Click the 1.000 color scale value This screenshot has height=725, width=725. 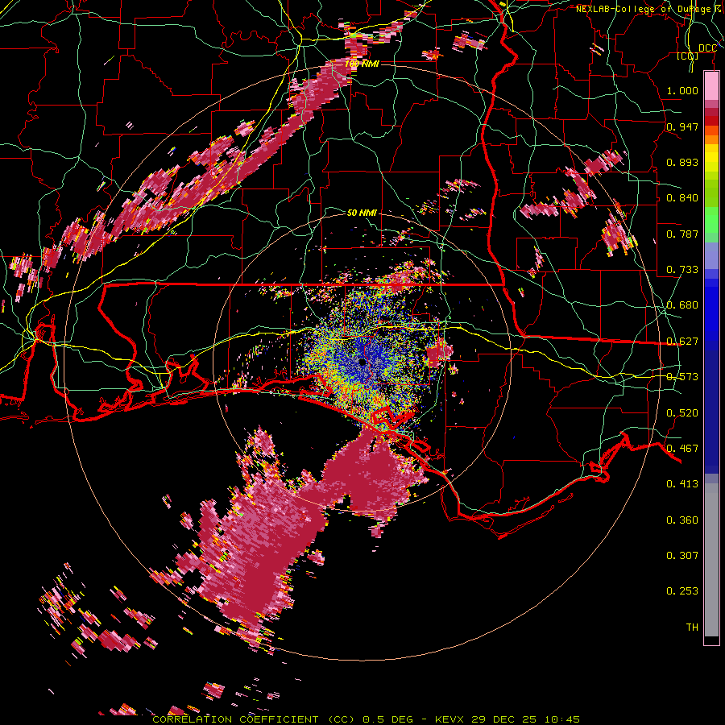[682, 90]
